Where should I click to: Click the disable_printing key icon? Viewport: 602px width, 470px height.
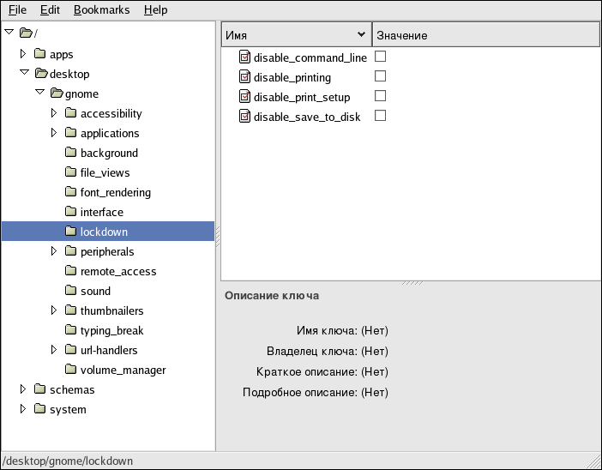pyautogui.click(x=244, y=77)
